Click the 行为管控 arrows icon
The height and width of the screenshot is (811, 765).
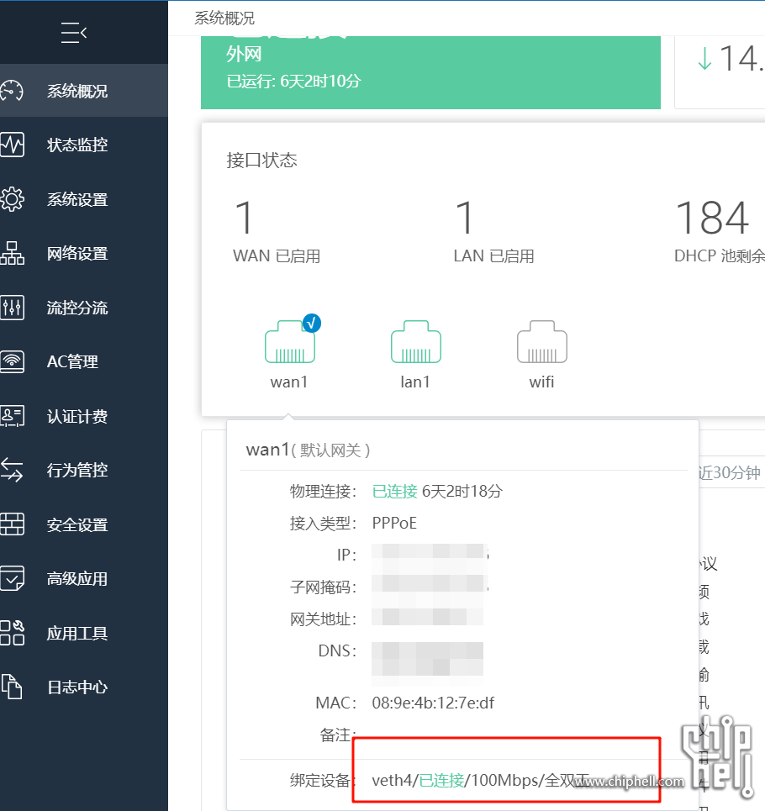tap(12, 470)
